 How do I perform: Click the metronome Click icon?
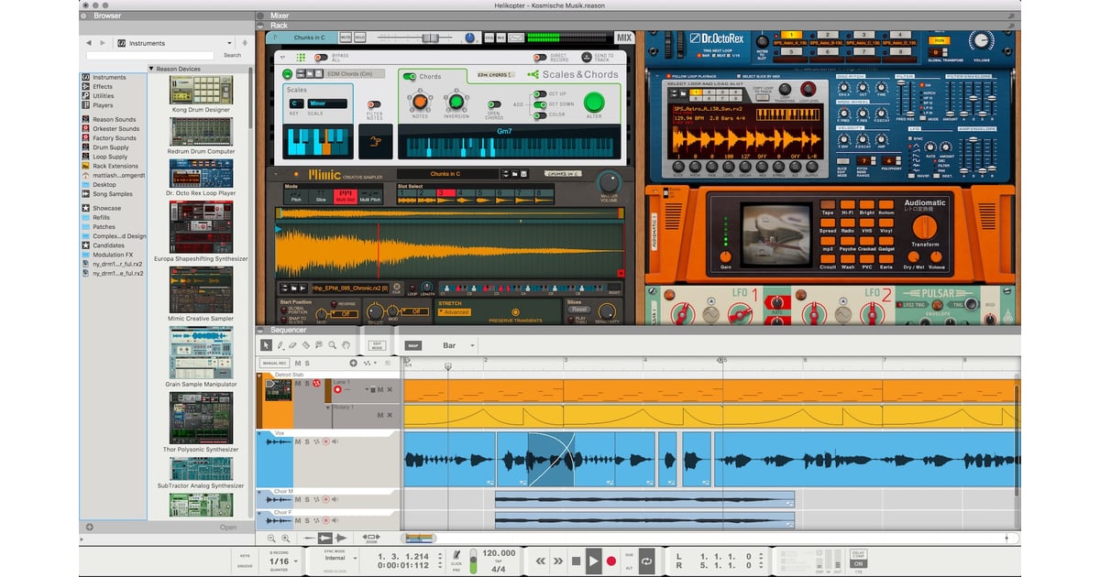[x=456, y=555]
